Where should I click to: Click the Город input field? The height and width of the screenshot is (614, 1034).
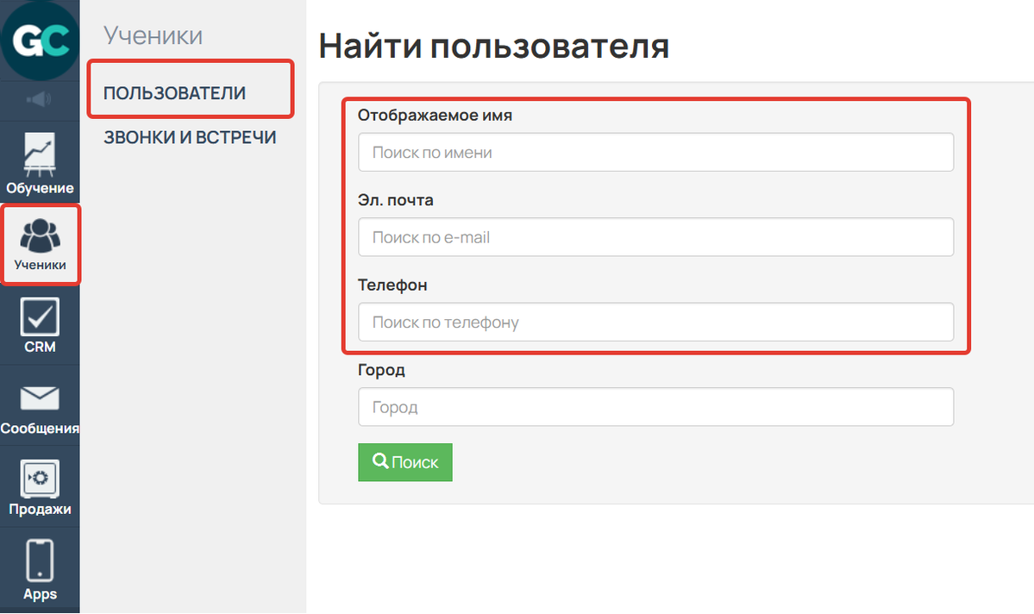point(655,407)
